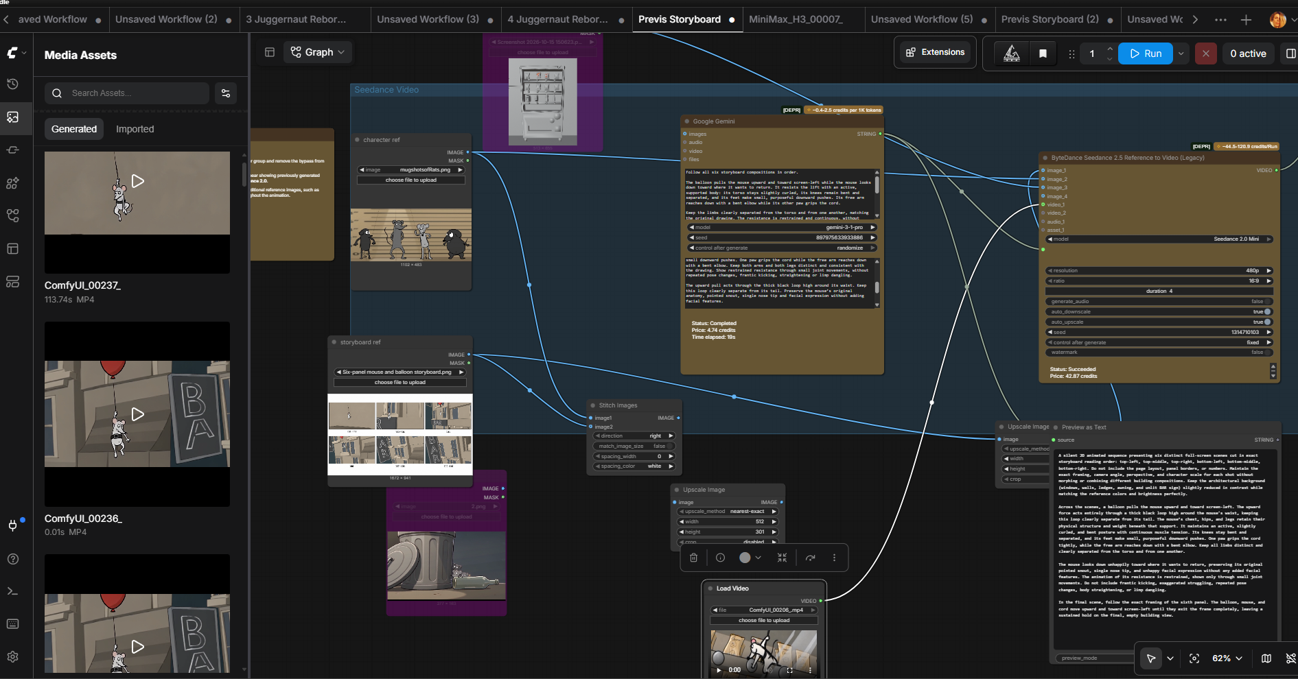1298x679 pixels.
Task: Open the job history sidebar panel
Action: (x=12, y=84)
